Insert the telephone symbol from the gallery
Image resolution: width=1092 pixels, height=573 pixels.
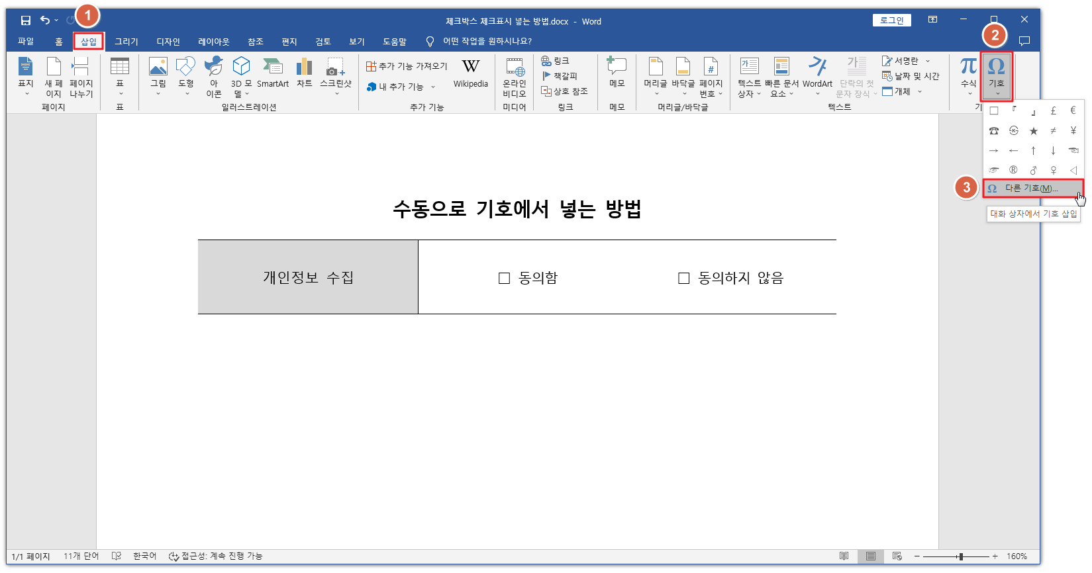click(993, 131)
